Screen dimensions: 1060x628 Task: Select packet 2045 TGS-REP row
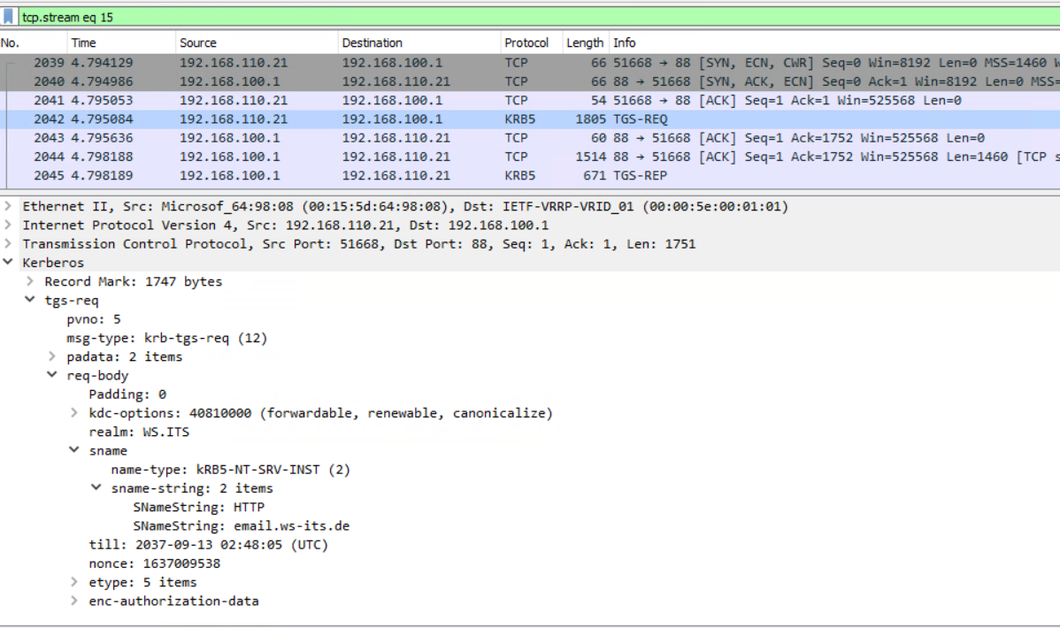tap(530, 175)
